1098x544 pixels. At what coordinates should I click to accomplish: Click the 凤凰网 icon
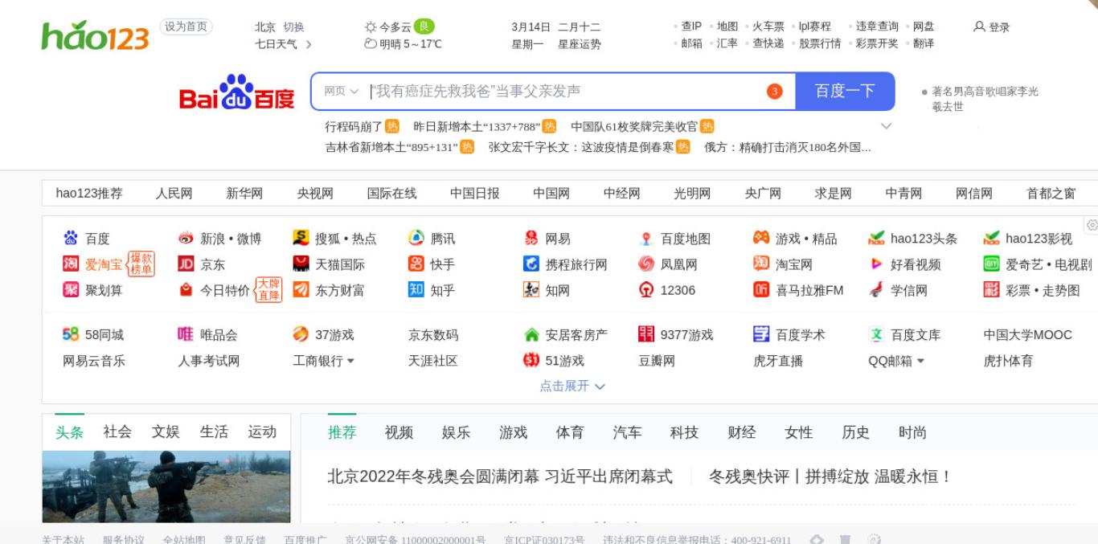click(646, 264)
